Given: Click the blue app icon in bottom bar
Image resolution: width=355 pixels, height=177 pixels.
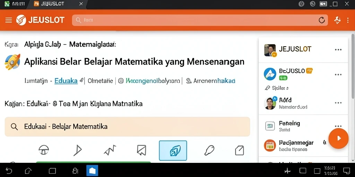Looking at the screenshot, I should [92, 170].
